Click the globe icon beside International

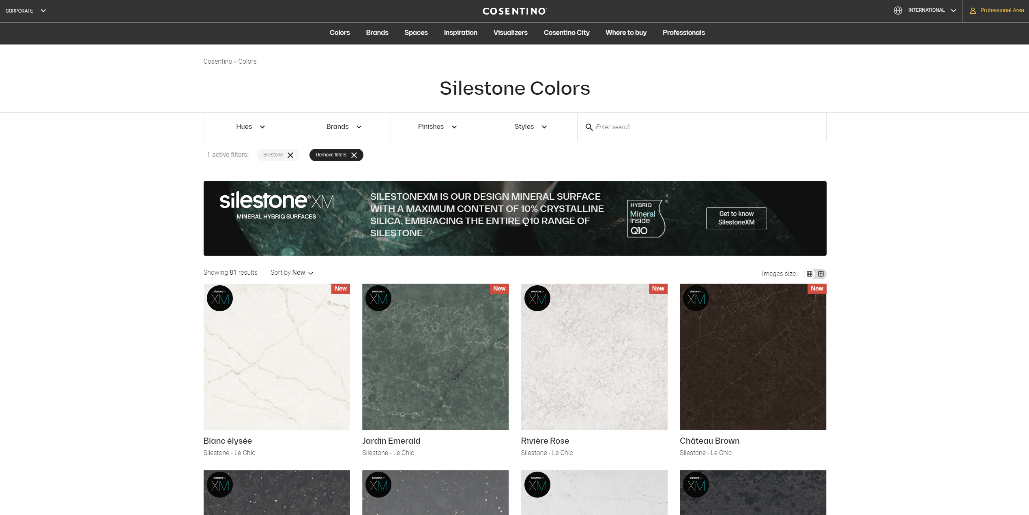click(x=898, y=11)
